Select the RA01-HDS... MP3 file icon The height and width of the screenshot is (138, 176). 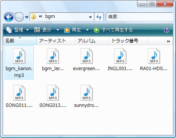pyautogui.click(x=154, y=56)
